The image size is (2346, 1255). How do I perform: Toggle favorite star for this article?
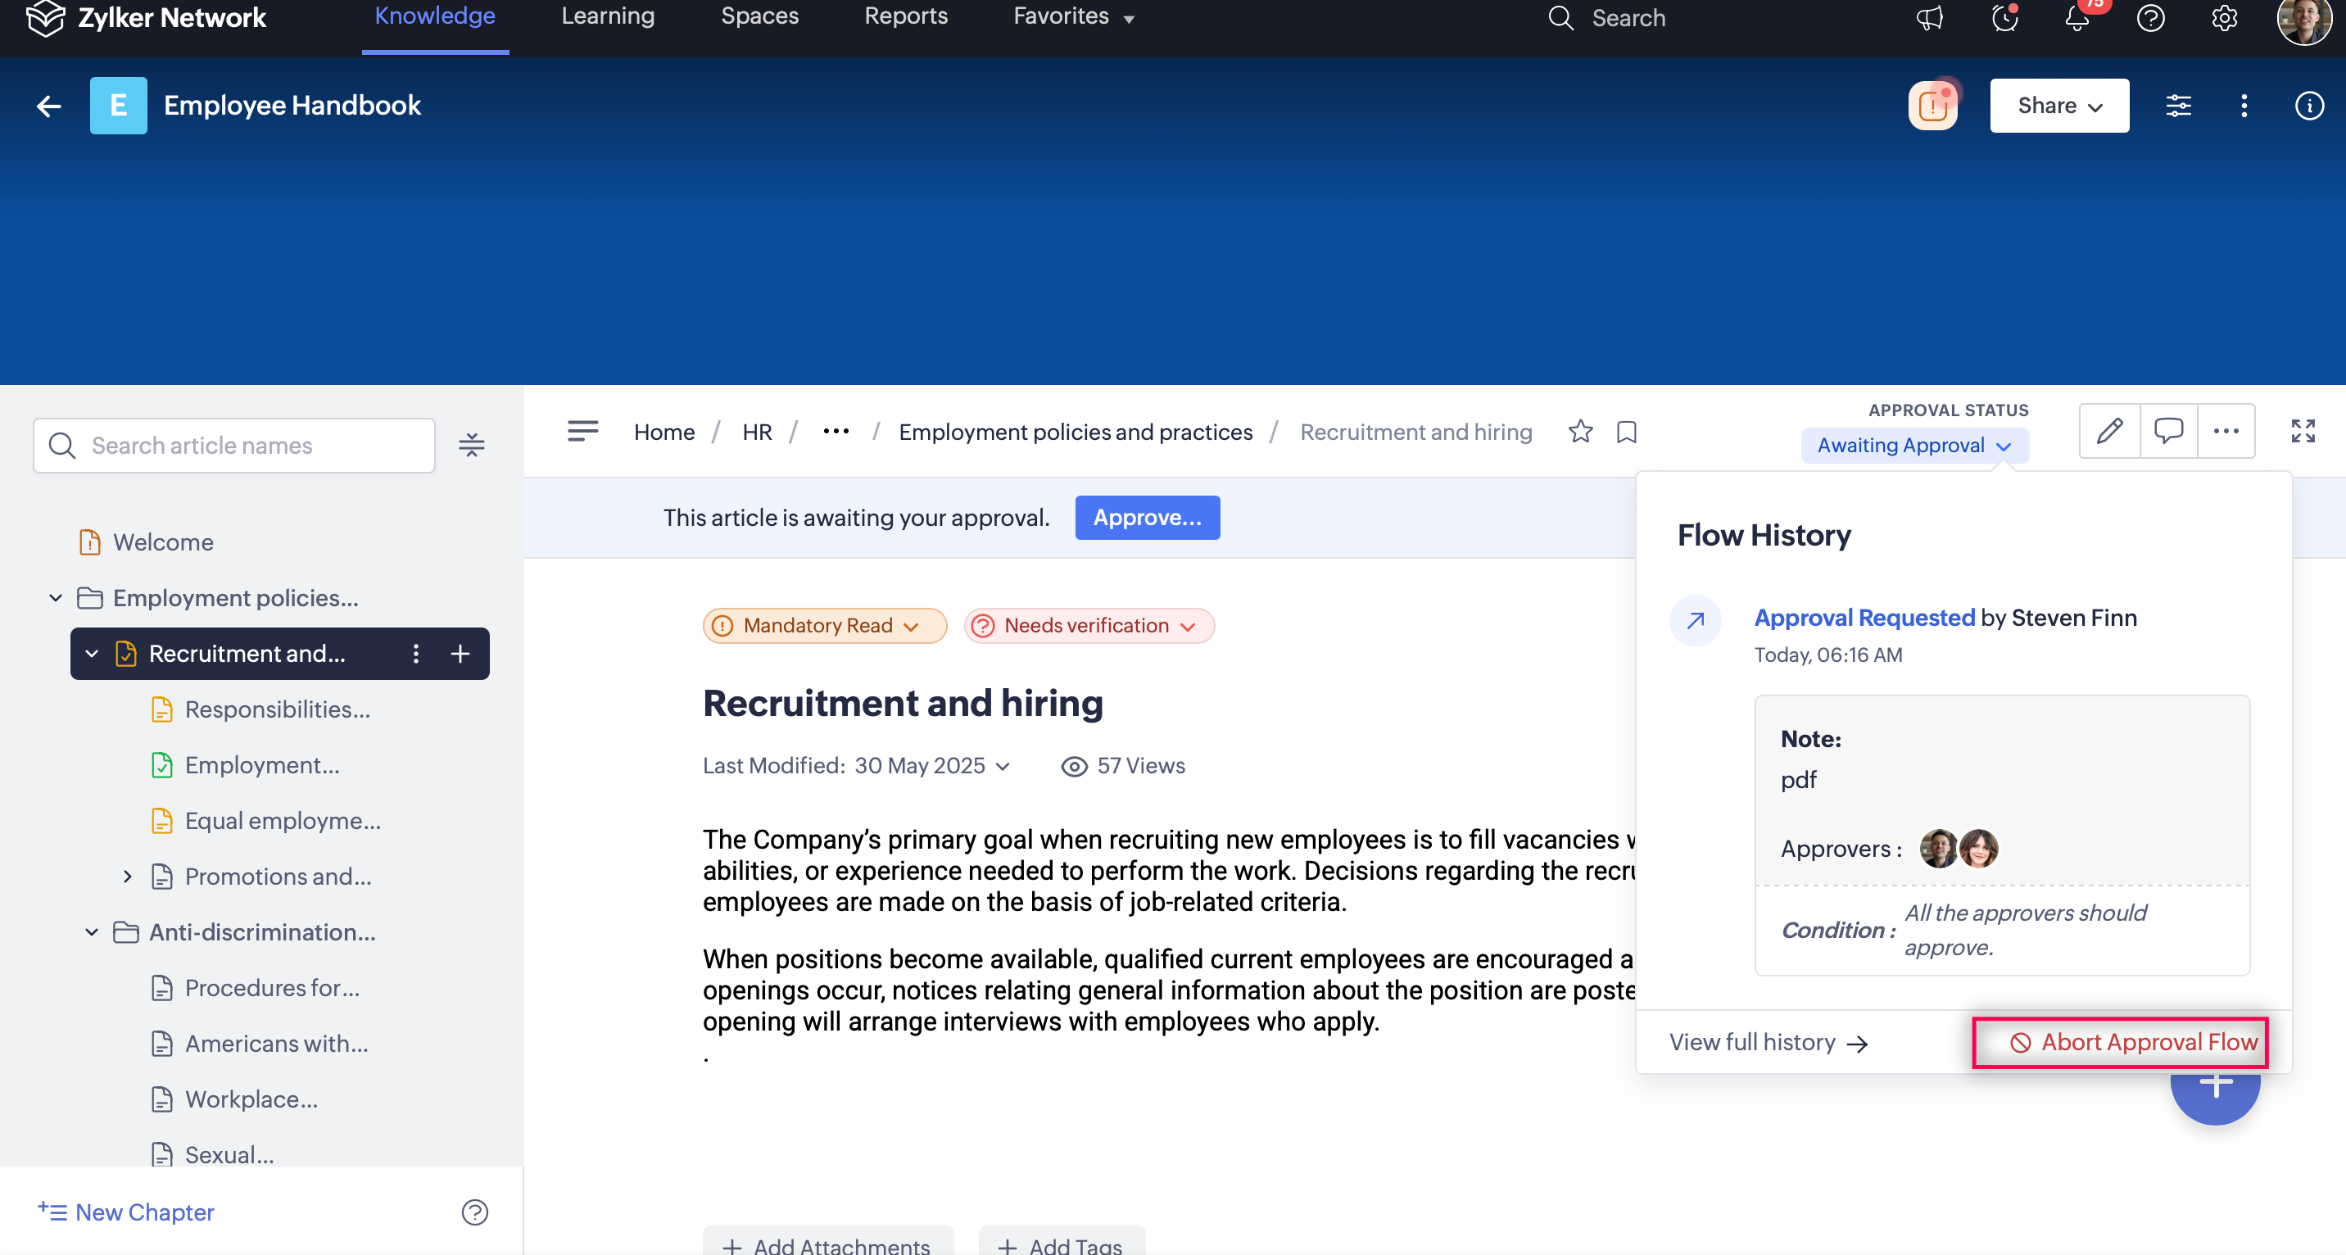point(1580,432)
